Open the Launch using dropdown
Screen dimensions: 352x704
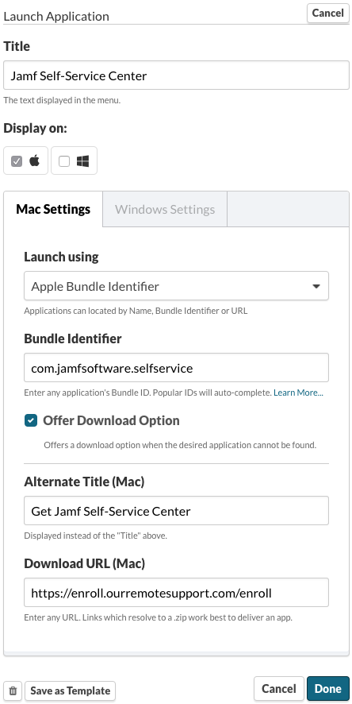(176, 285)
